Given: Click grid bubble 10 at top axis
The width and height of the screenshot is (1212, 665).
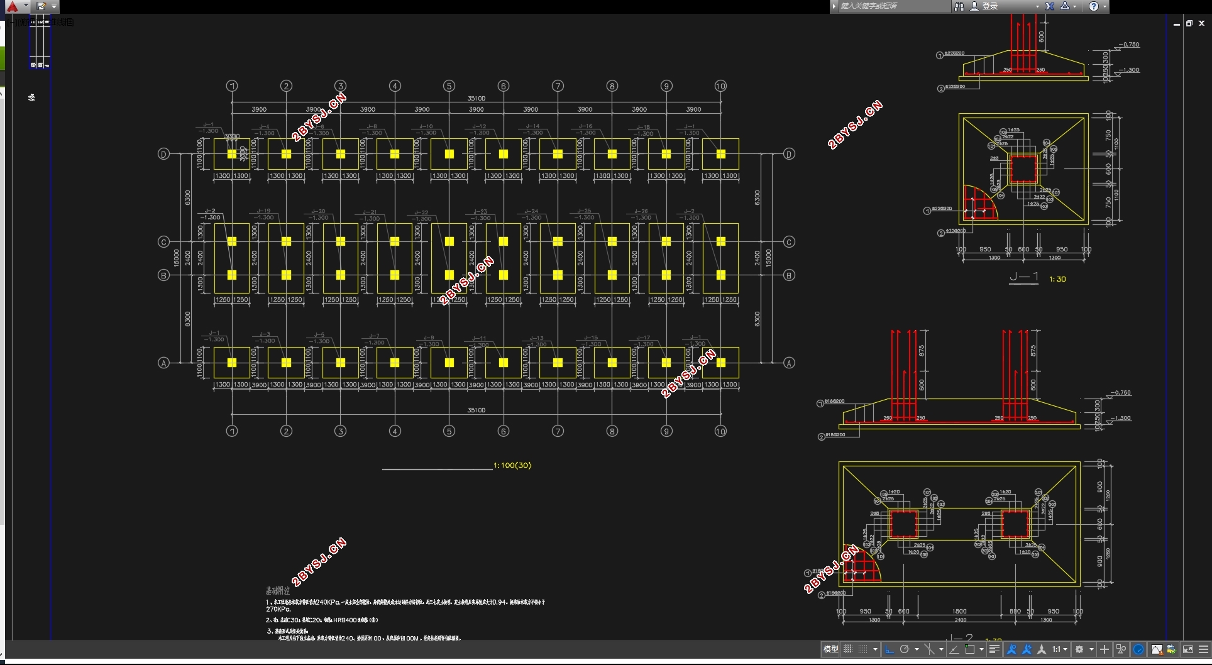Looking at the screenshot, I should [x=720, y=86].
